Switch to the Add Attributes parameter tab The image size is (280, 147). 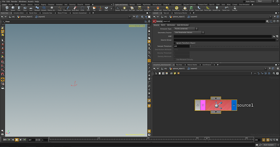182,25
